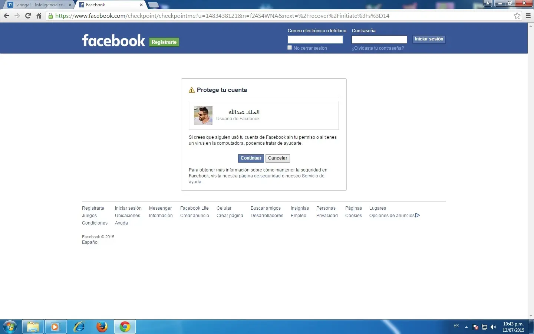
Task: Click the ES language indicator
Action: [x=456, y=326]
